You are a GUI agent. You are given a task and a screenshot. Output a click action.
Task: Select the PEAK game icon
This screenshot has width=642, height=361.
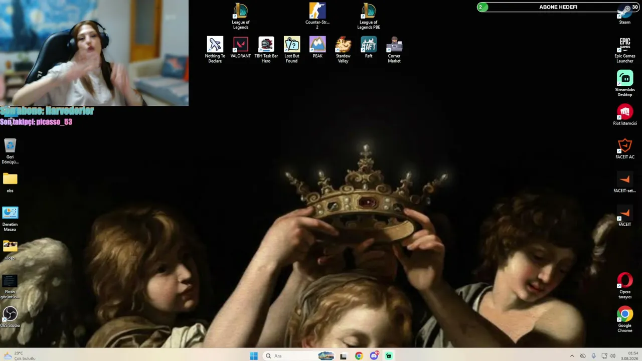coord(317,48)
